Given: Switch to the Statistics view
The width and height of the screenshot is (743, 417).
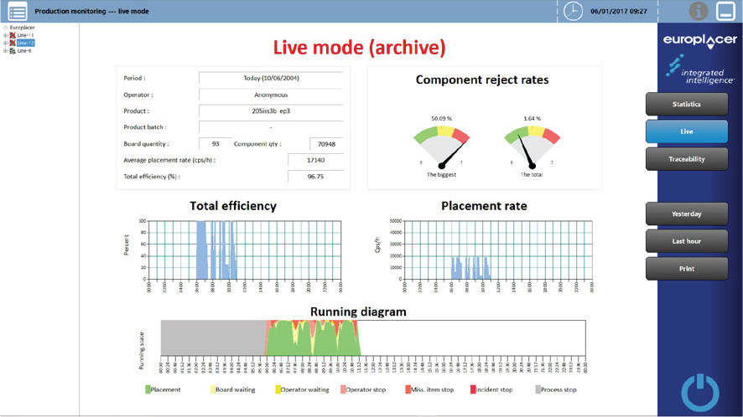Looking at the screenshot, I should (x=687, y=104).
